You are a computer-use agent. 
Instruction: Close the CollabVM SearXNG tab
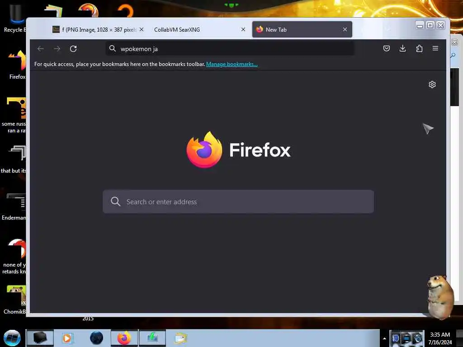point(243,29)
